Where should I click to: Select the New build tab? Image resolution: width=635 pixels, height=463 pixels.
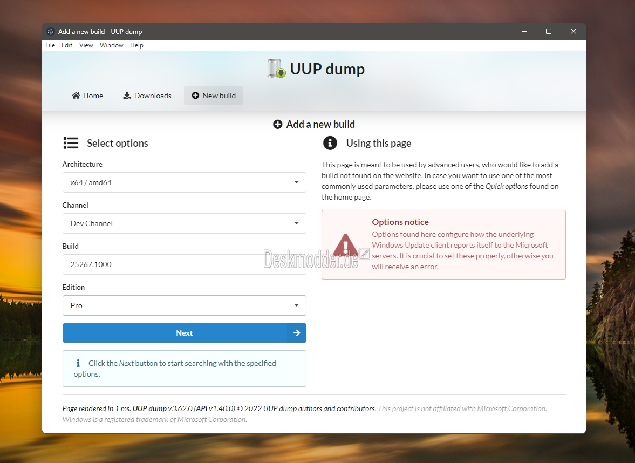(214, 96)
